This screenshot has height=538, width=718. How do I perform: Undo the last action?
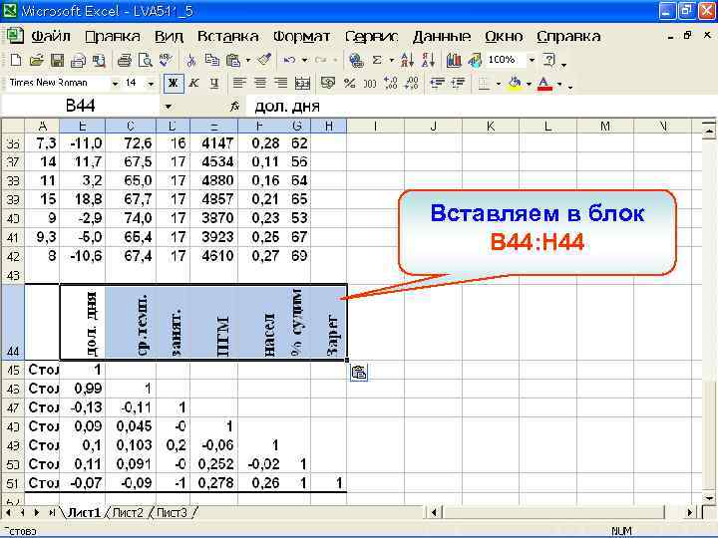coord(289,60)
